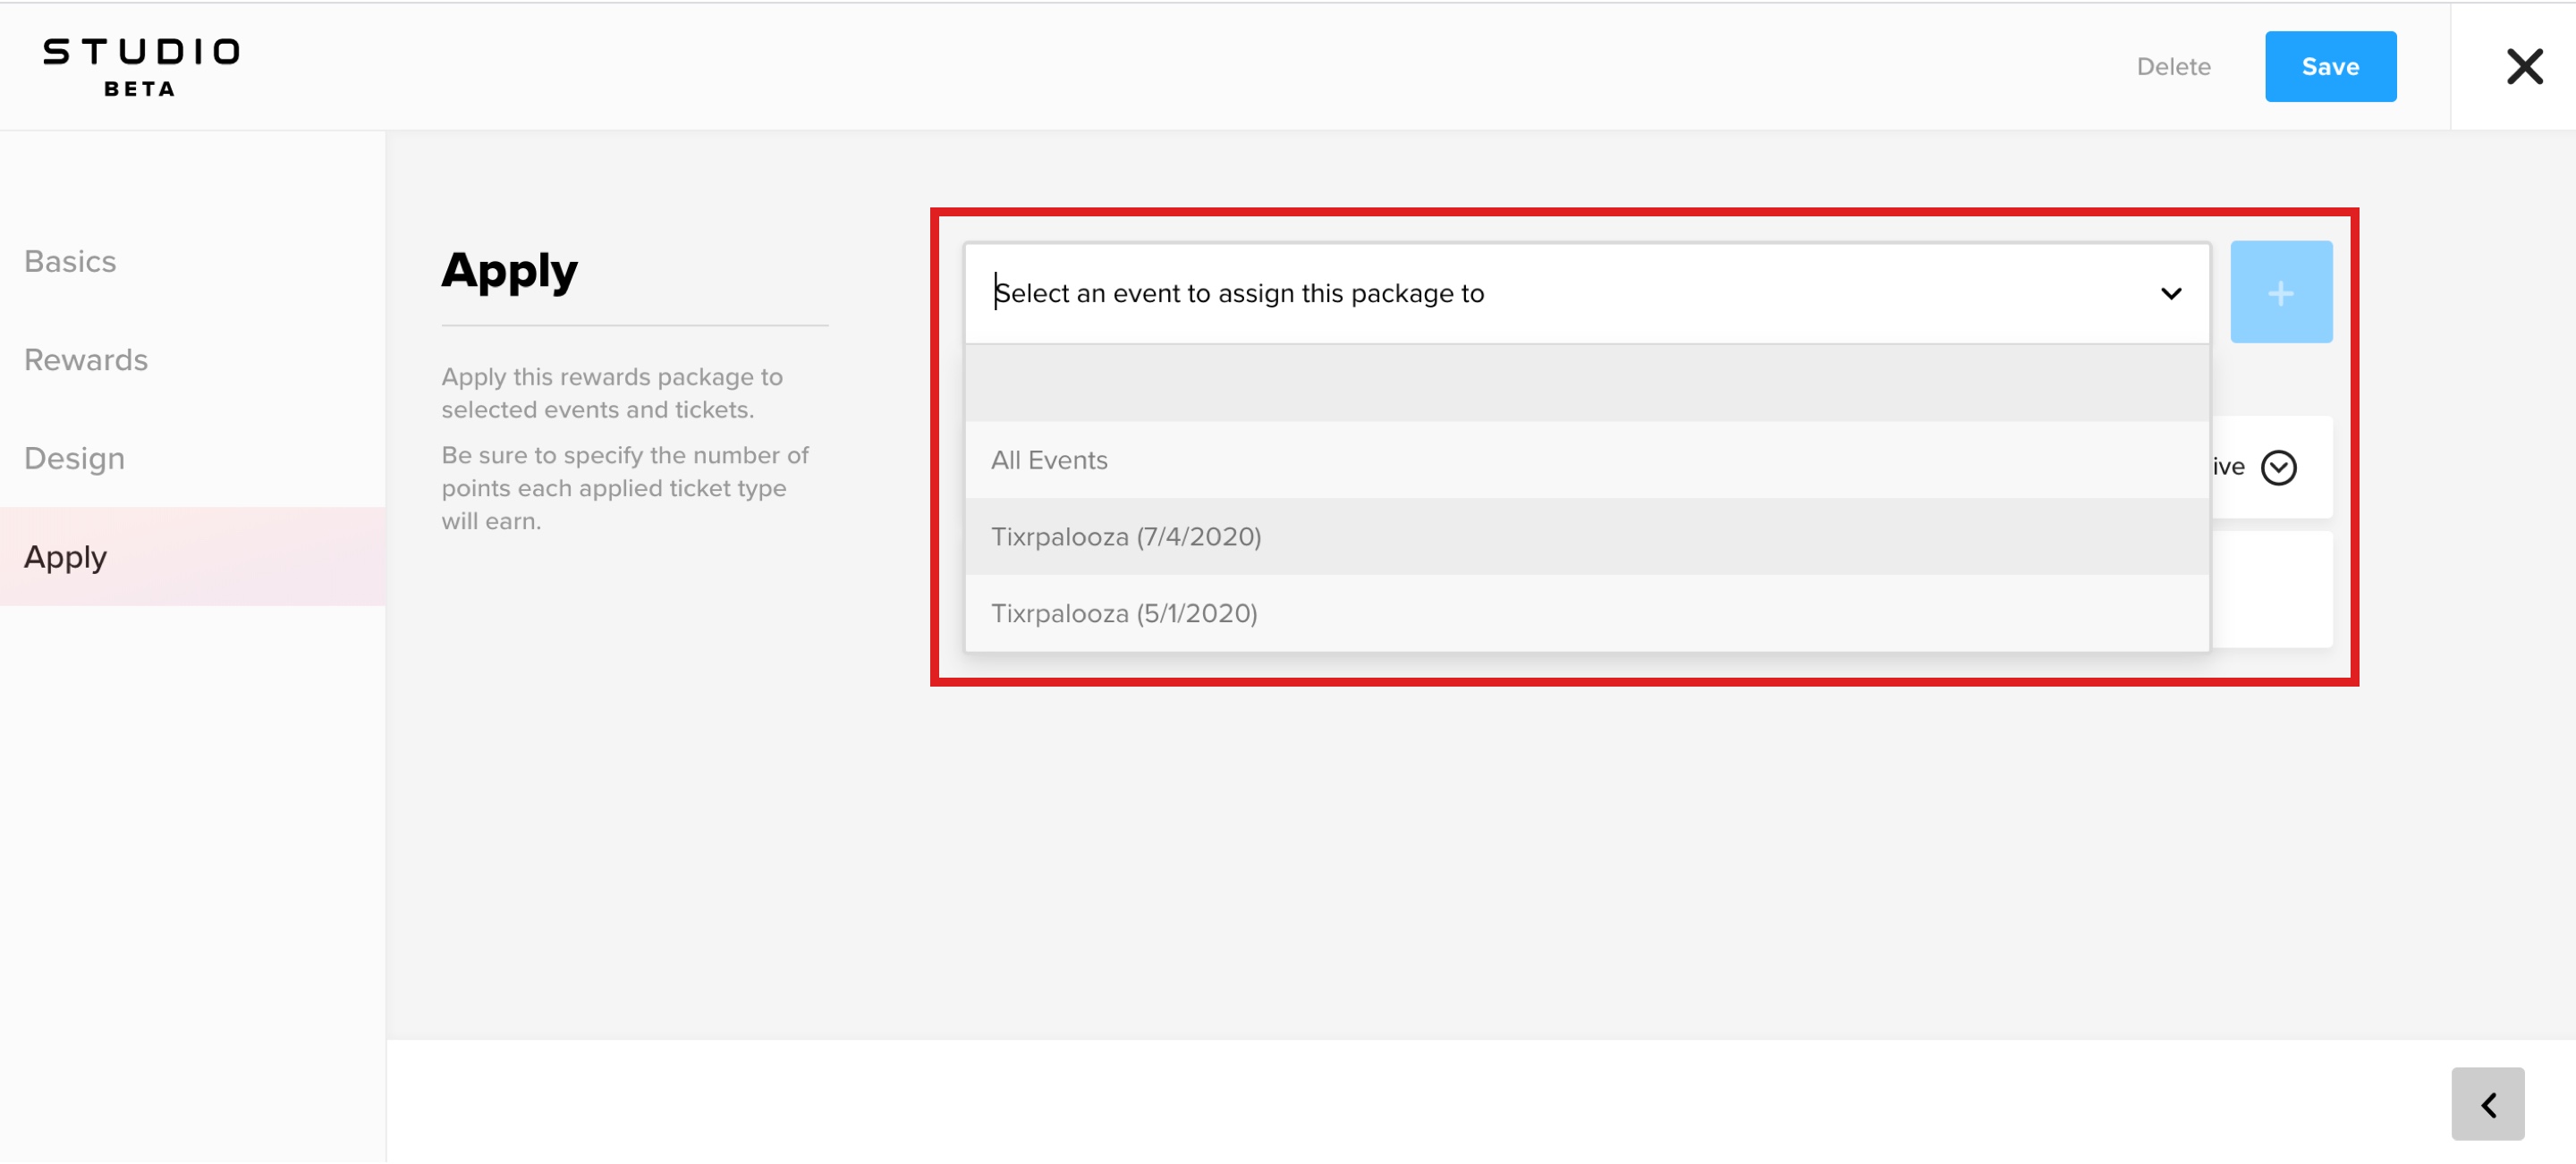Click the 'Apply' page heading
This screenshot has width=2576, height=1164.
click(510, 271)
